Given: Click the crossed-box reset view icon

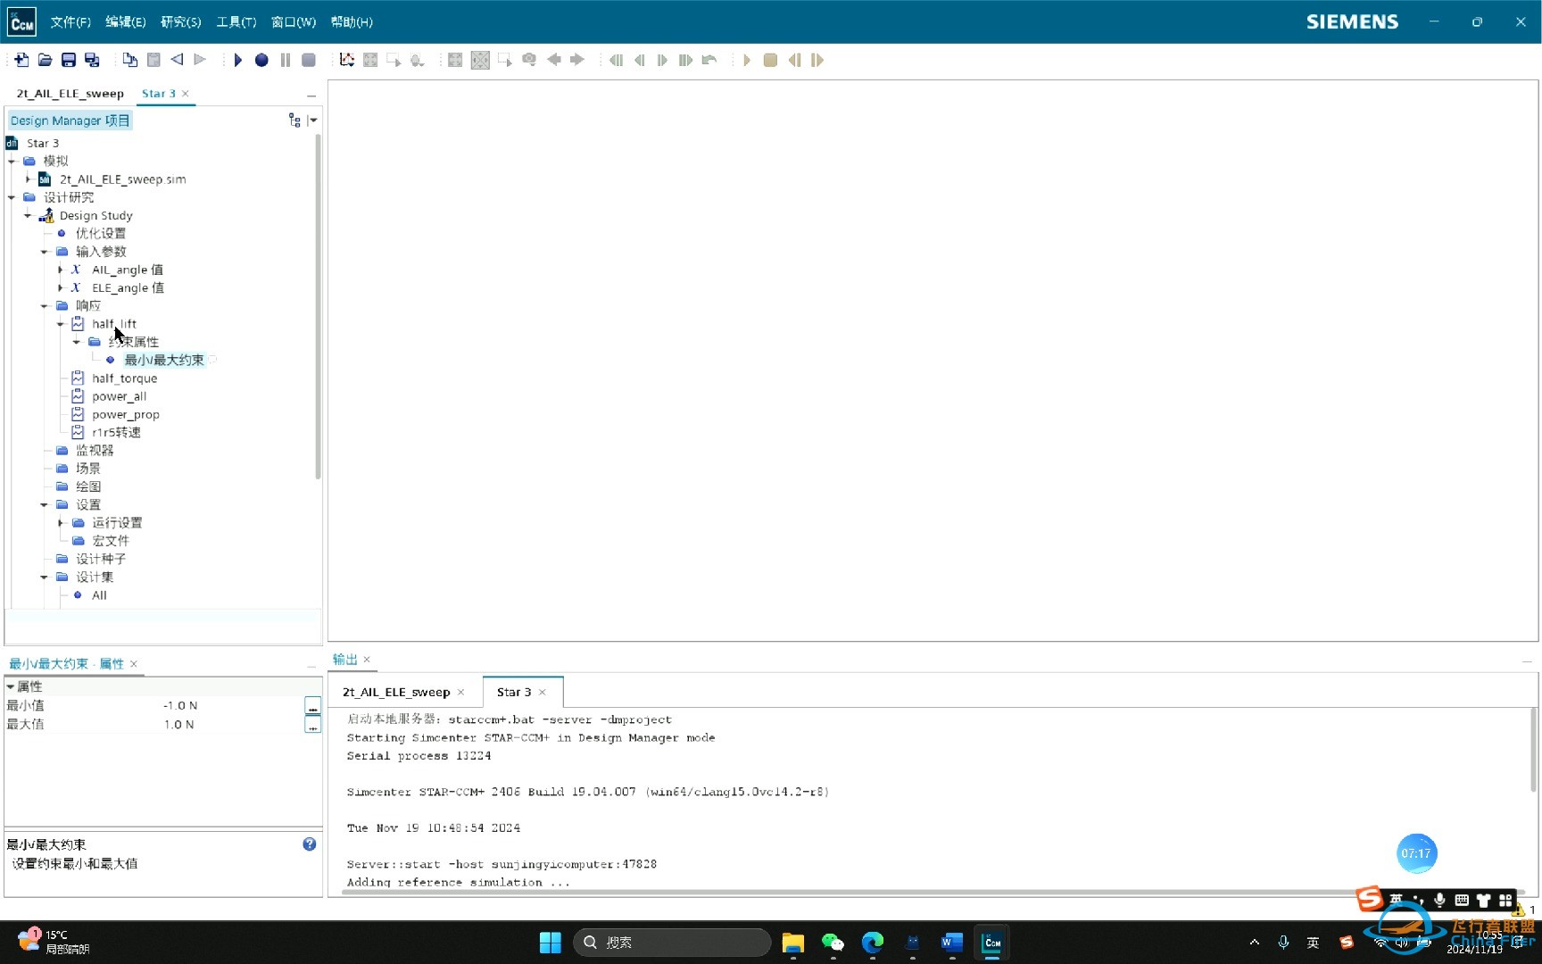Looking at the screenshot, I should click(480, 60).
